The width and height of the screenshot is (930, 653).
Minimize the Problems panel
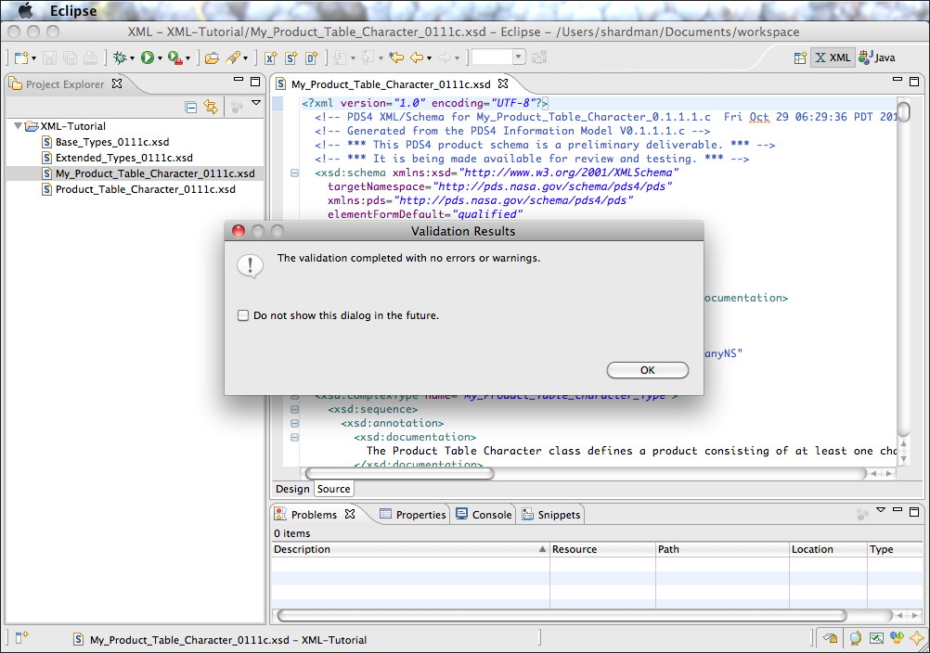(x=898, y=509)
